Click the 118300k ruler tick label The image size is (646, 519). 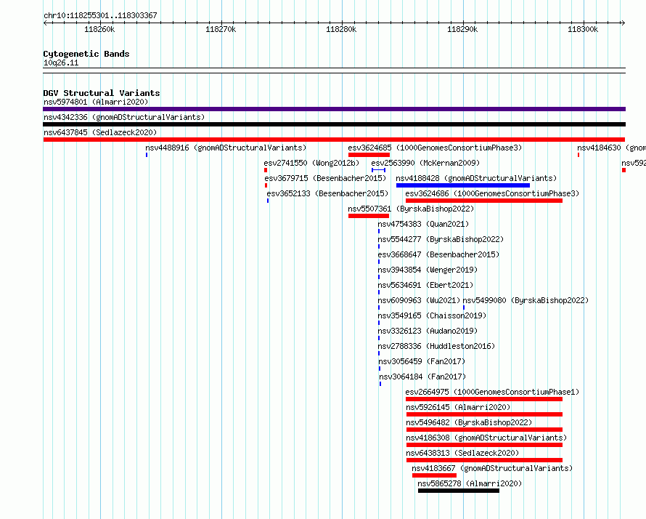coord(583,29)
